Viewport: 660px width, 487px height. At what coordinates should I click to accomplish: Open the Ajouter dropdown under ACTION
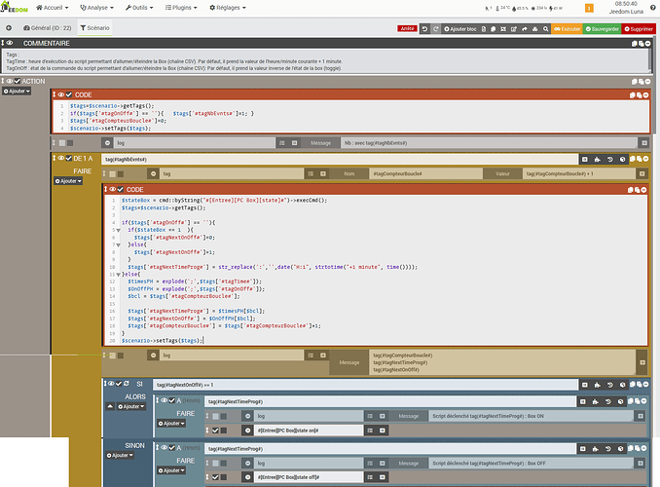[x=17, y=91]
